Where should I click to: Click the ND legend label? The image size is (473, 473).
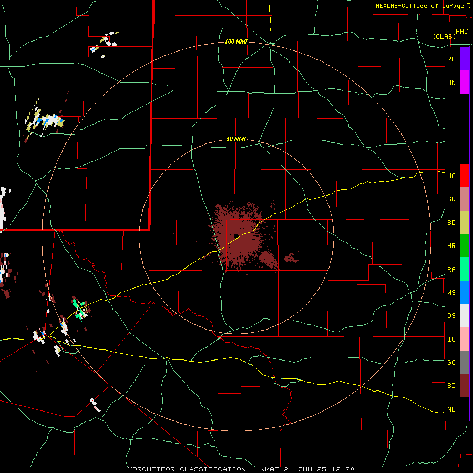tap(451, 409)
